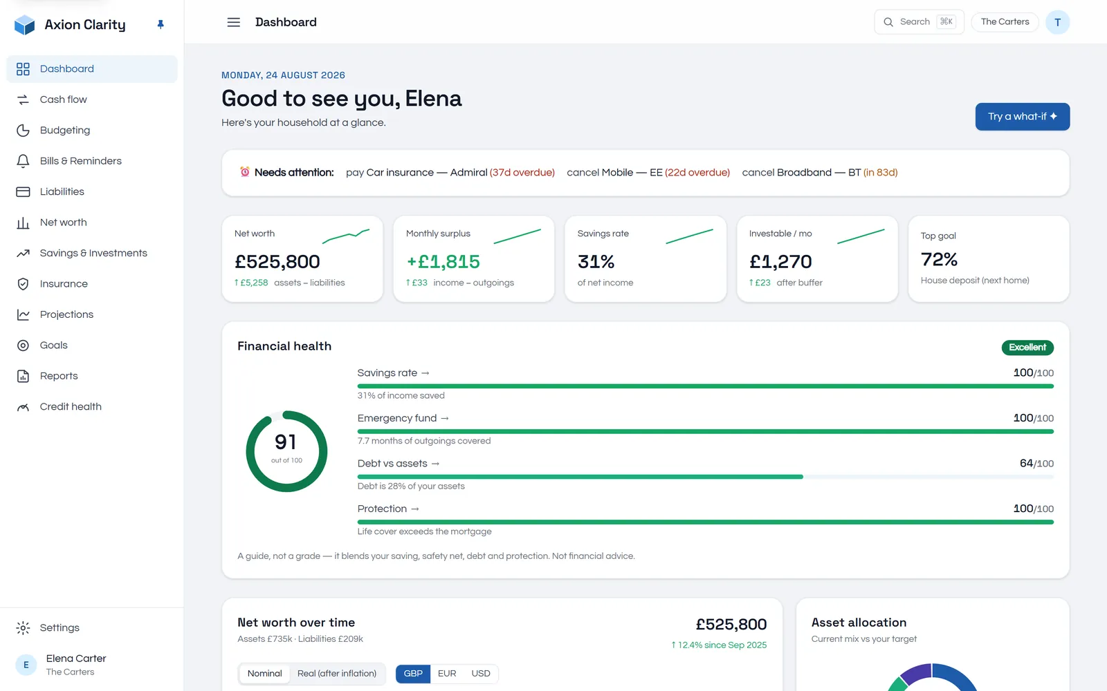The image size is (1107, 691).
Task: Click the Net worth bar chart icon
Action: [23, 223]
